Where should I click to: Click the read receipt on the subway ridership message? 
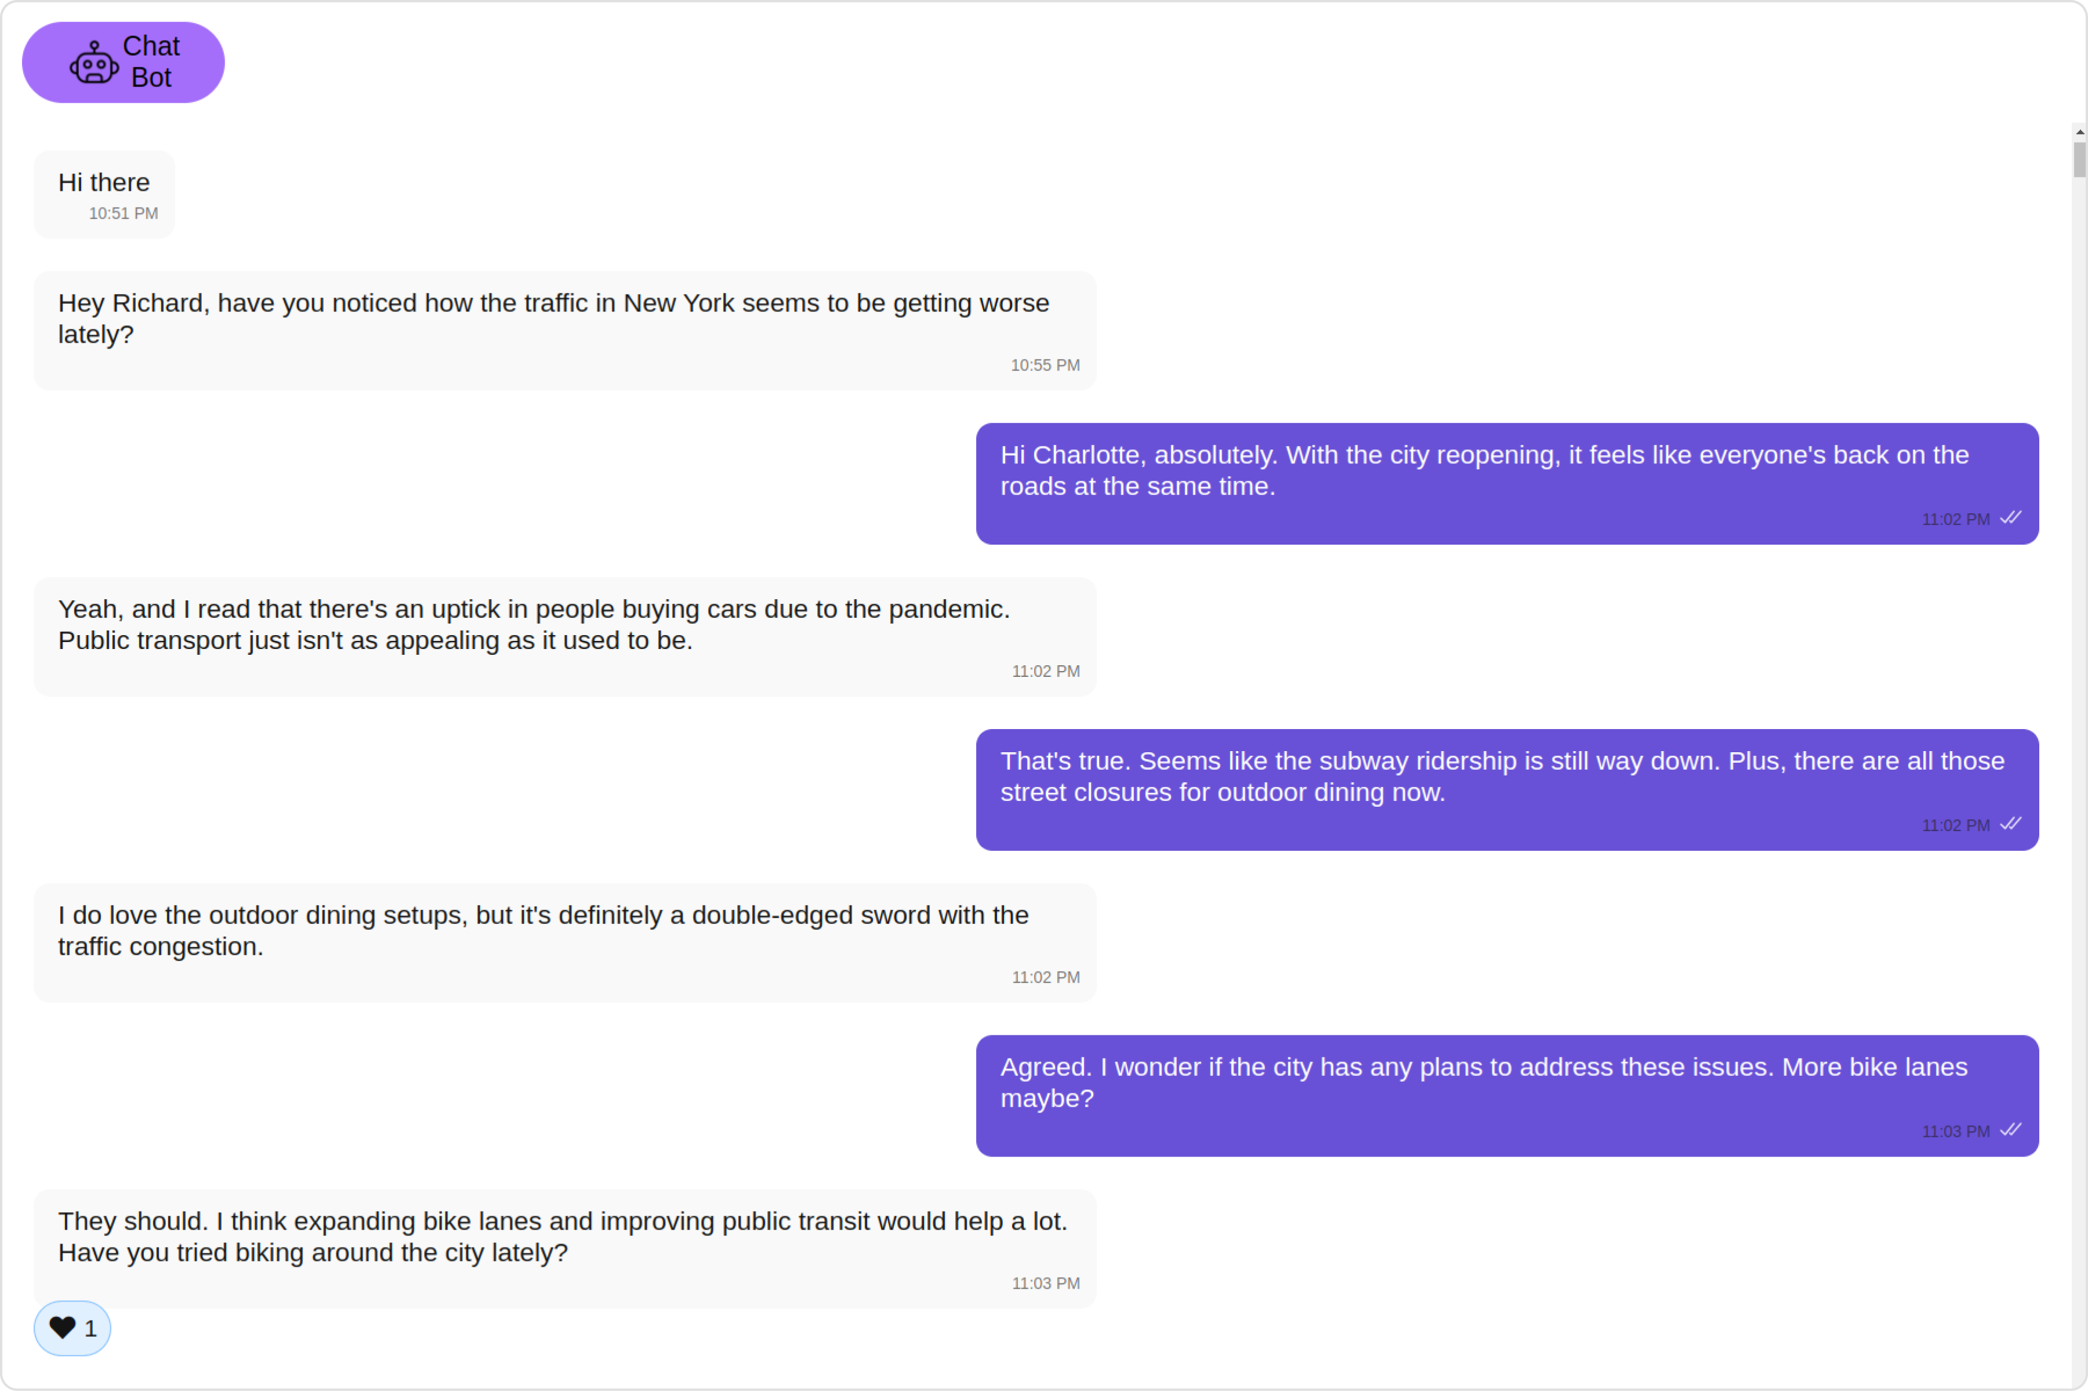[2011, 824]
